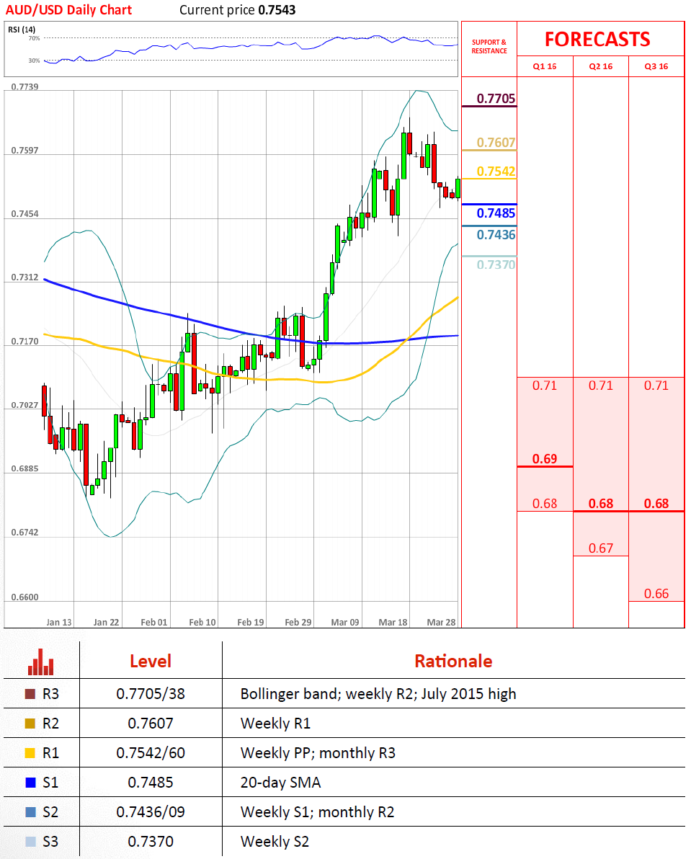Click the Q1 16 forecast column header

coord(545,66)
